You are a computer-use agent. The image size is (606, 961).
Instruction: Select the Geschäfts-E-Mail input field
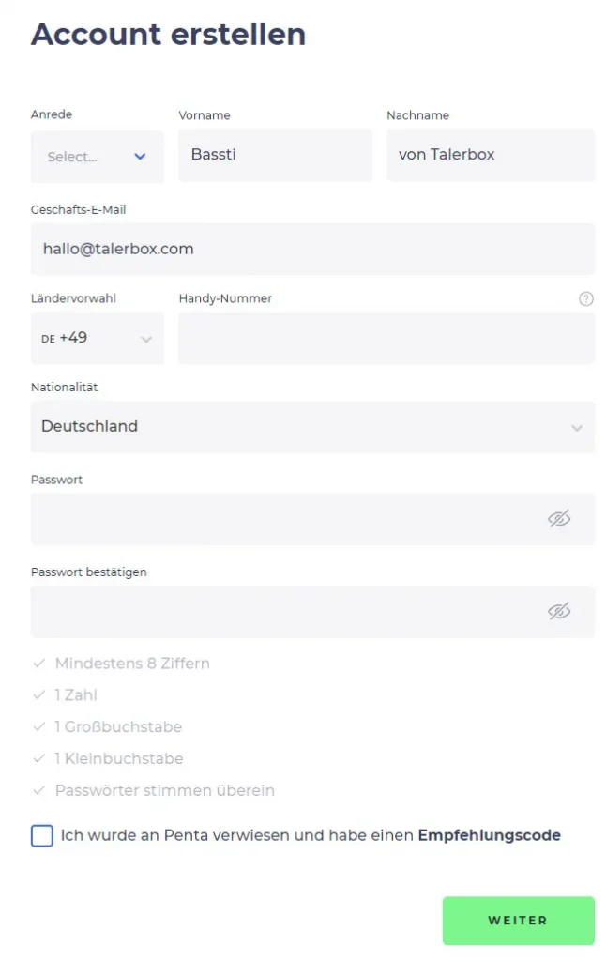click(x=312, y=249)
